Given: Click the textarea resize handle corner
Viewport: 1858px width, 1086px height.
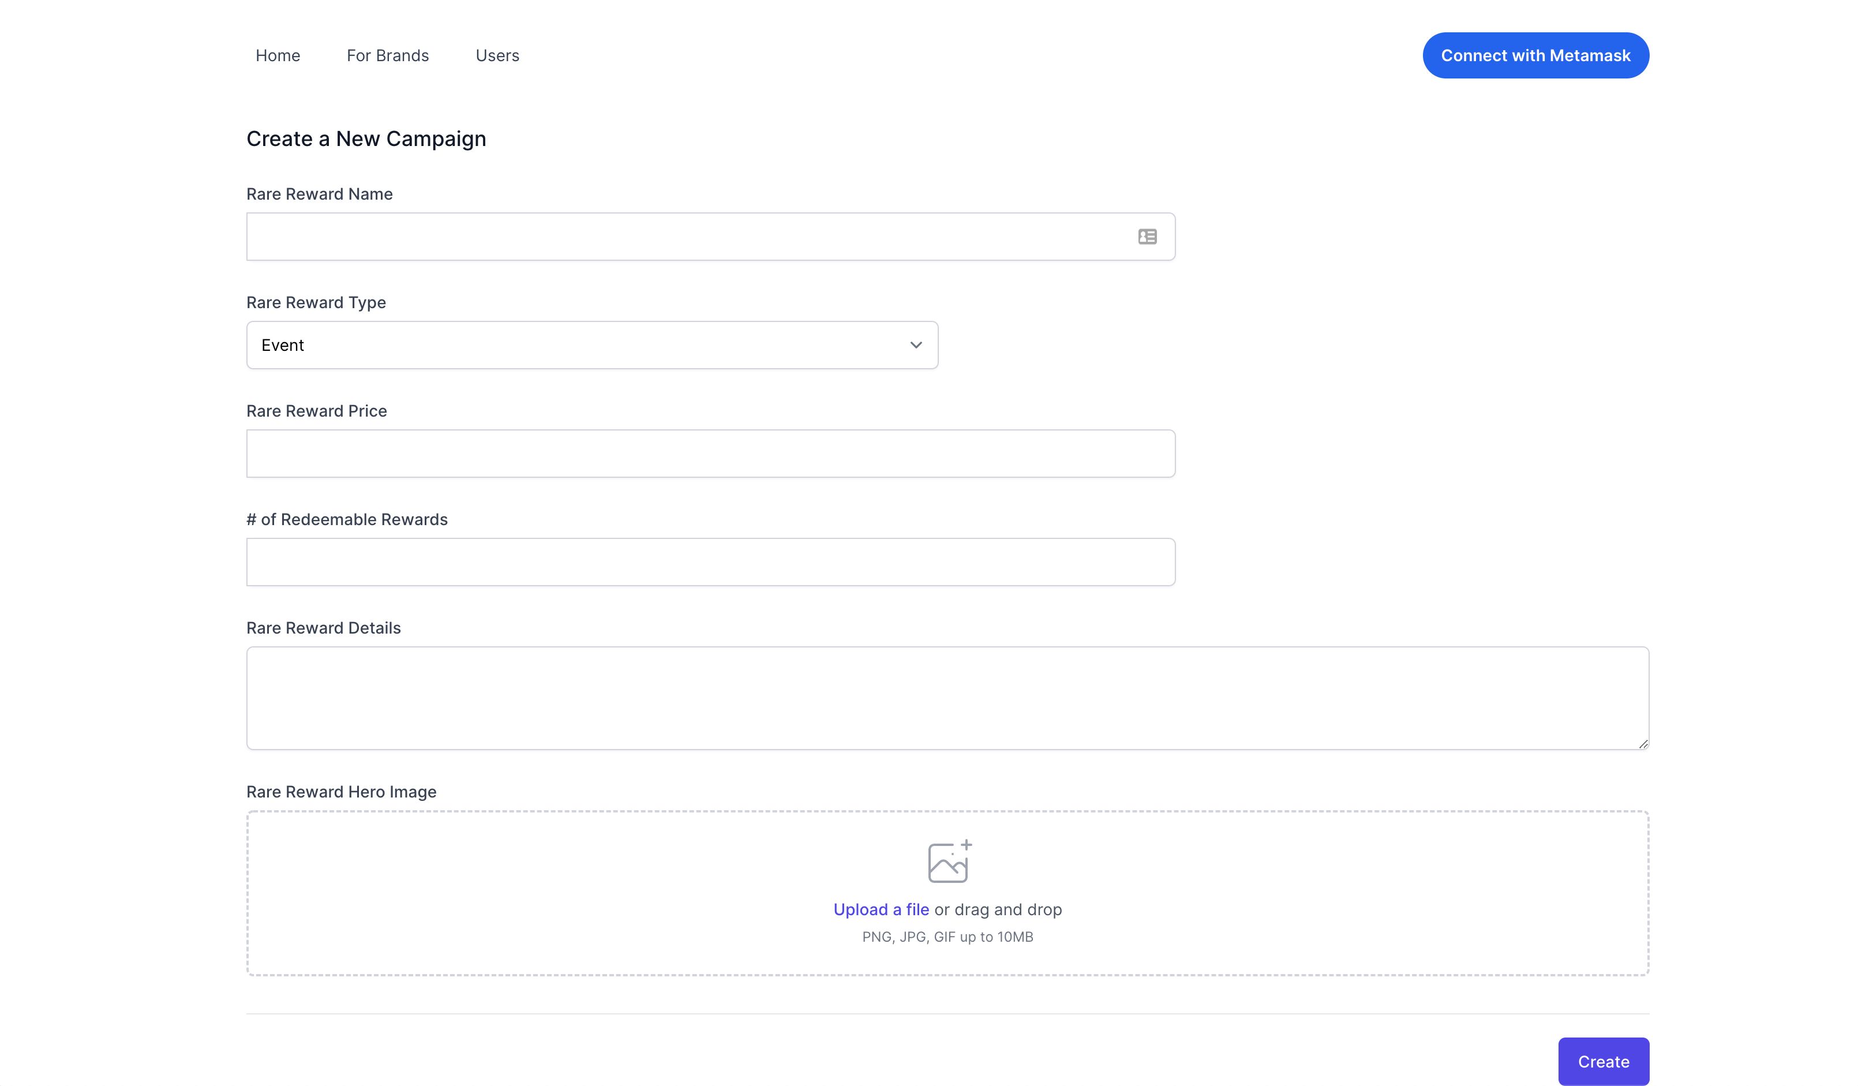Looking at the screenshot, I should click(1643, 744).
